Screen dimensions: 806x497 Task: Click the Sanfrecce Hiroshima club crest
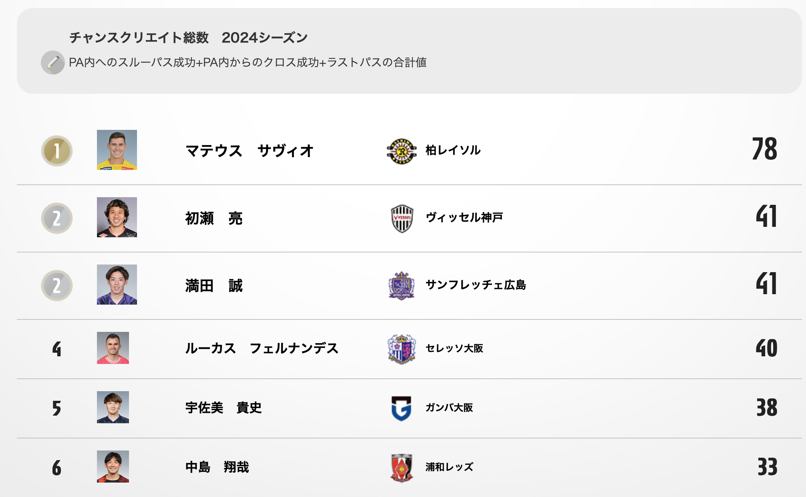401,286
